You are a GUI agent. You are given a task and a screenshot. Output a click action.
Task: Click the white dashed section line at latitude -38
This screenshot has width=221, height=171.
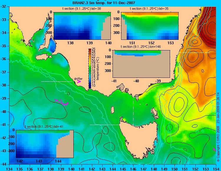[x=57, y=81]
